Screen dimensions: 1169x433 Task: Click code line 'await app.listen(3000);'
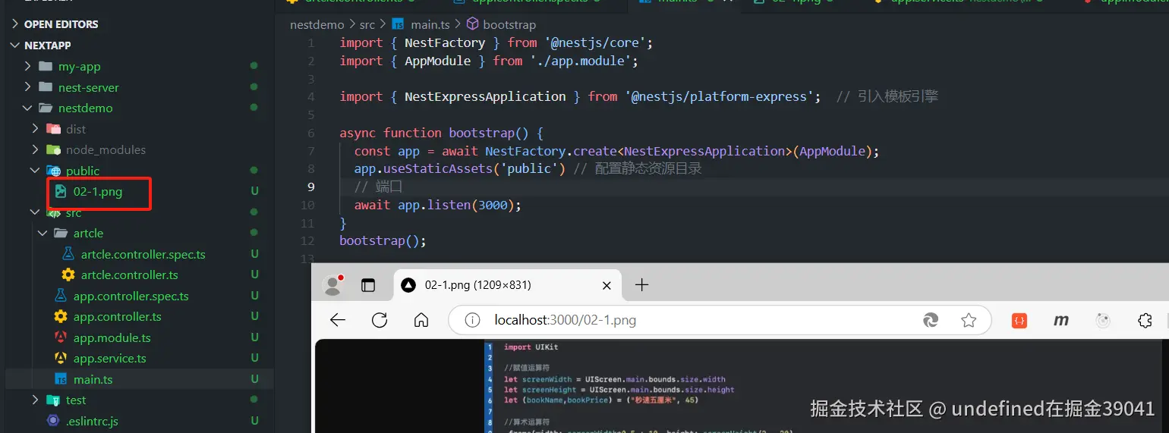click(437, 205)
